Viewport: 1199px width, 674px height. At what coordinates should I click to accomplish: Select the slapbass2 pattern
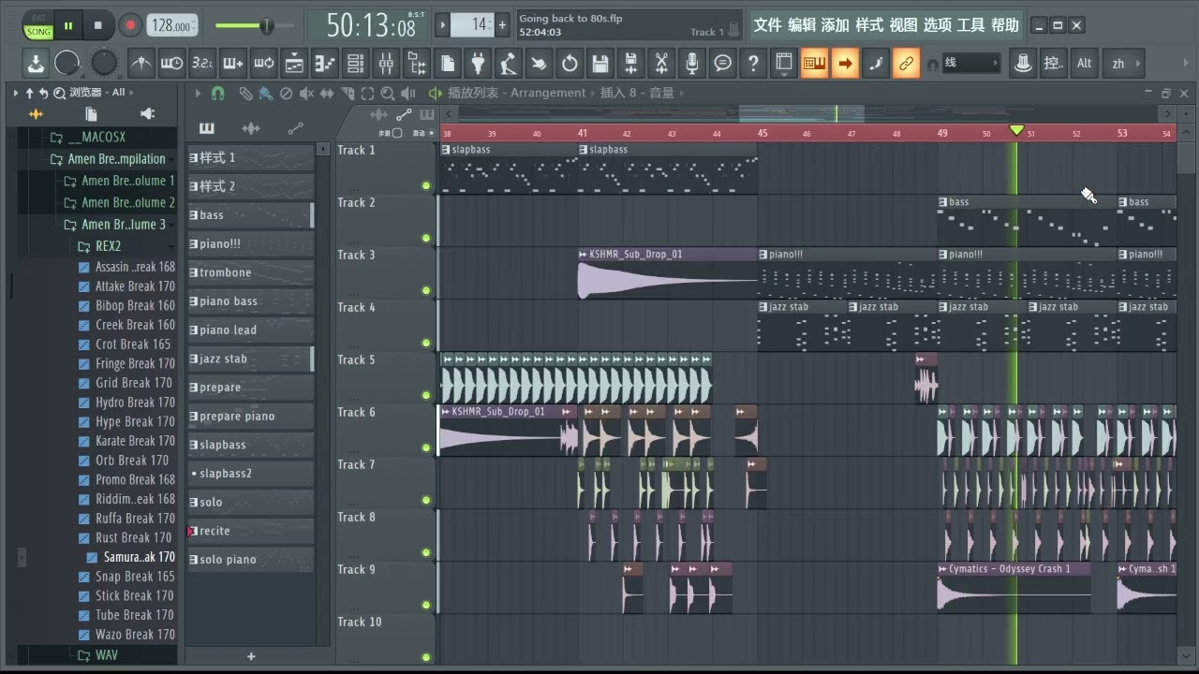pos(251,474)
